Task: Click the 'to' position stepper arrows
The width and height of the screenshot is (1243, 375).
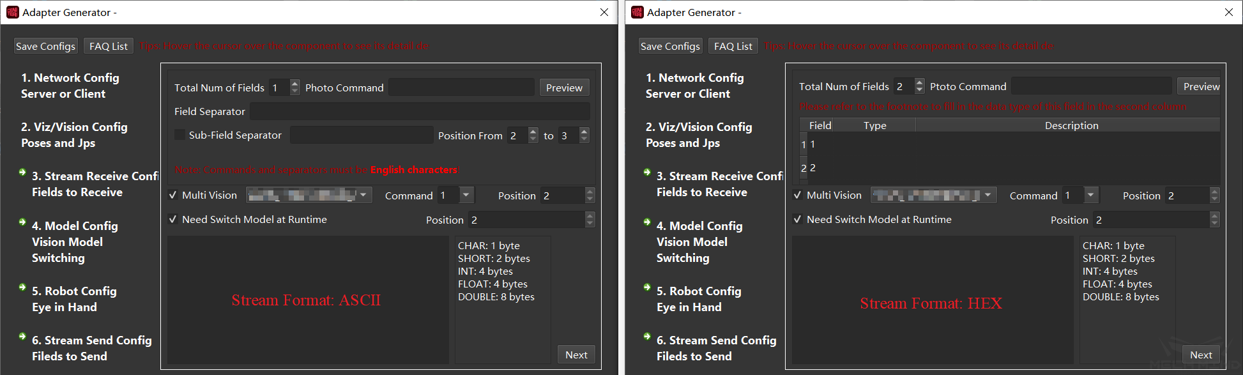Action: 584,135
